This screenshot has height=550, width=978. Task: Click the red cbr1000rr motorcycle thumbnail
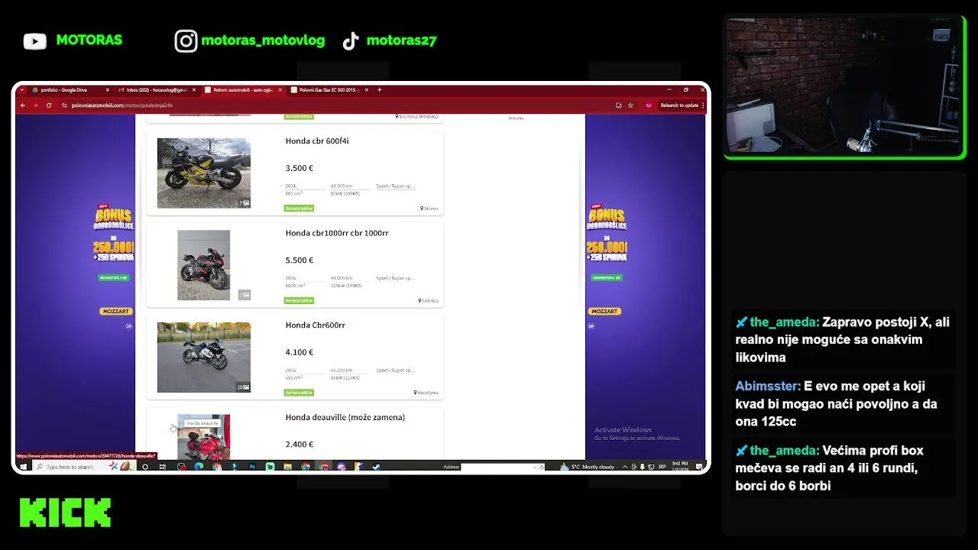203,265
